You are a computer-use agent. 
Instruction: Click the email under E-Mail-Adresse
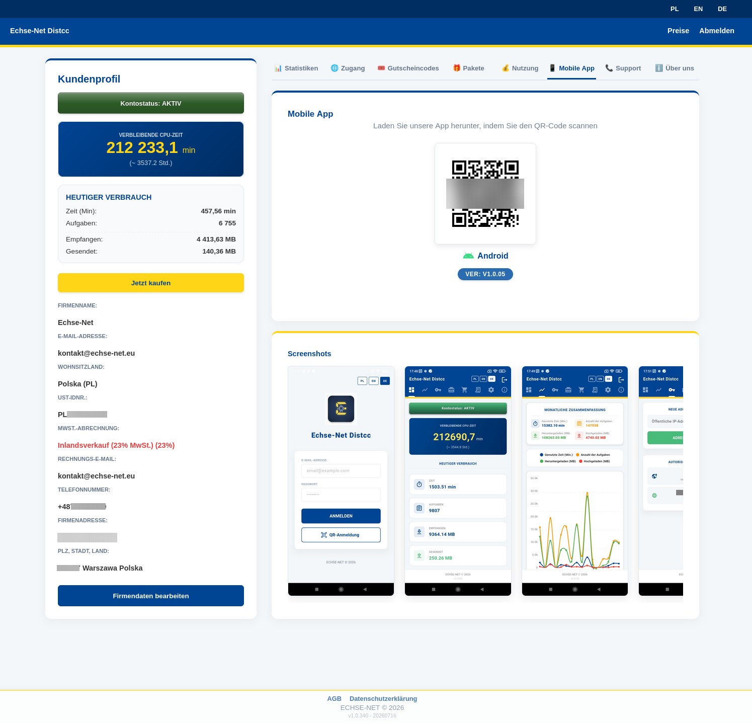97,353
